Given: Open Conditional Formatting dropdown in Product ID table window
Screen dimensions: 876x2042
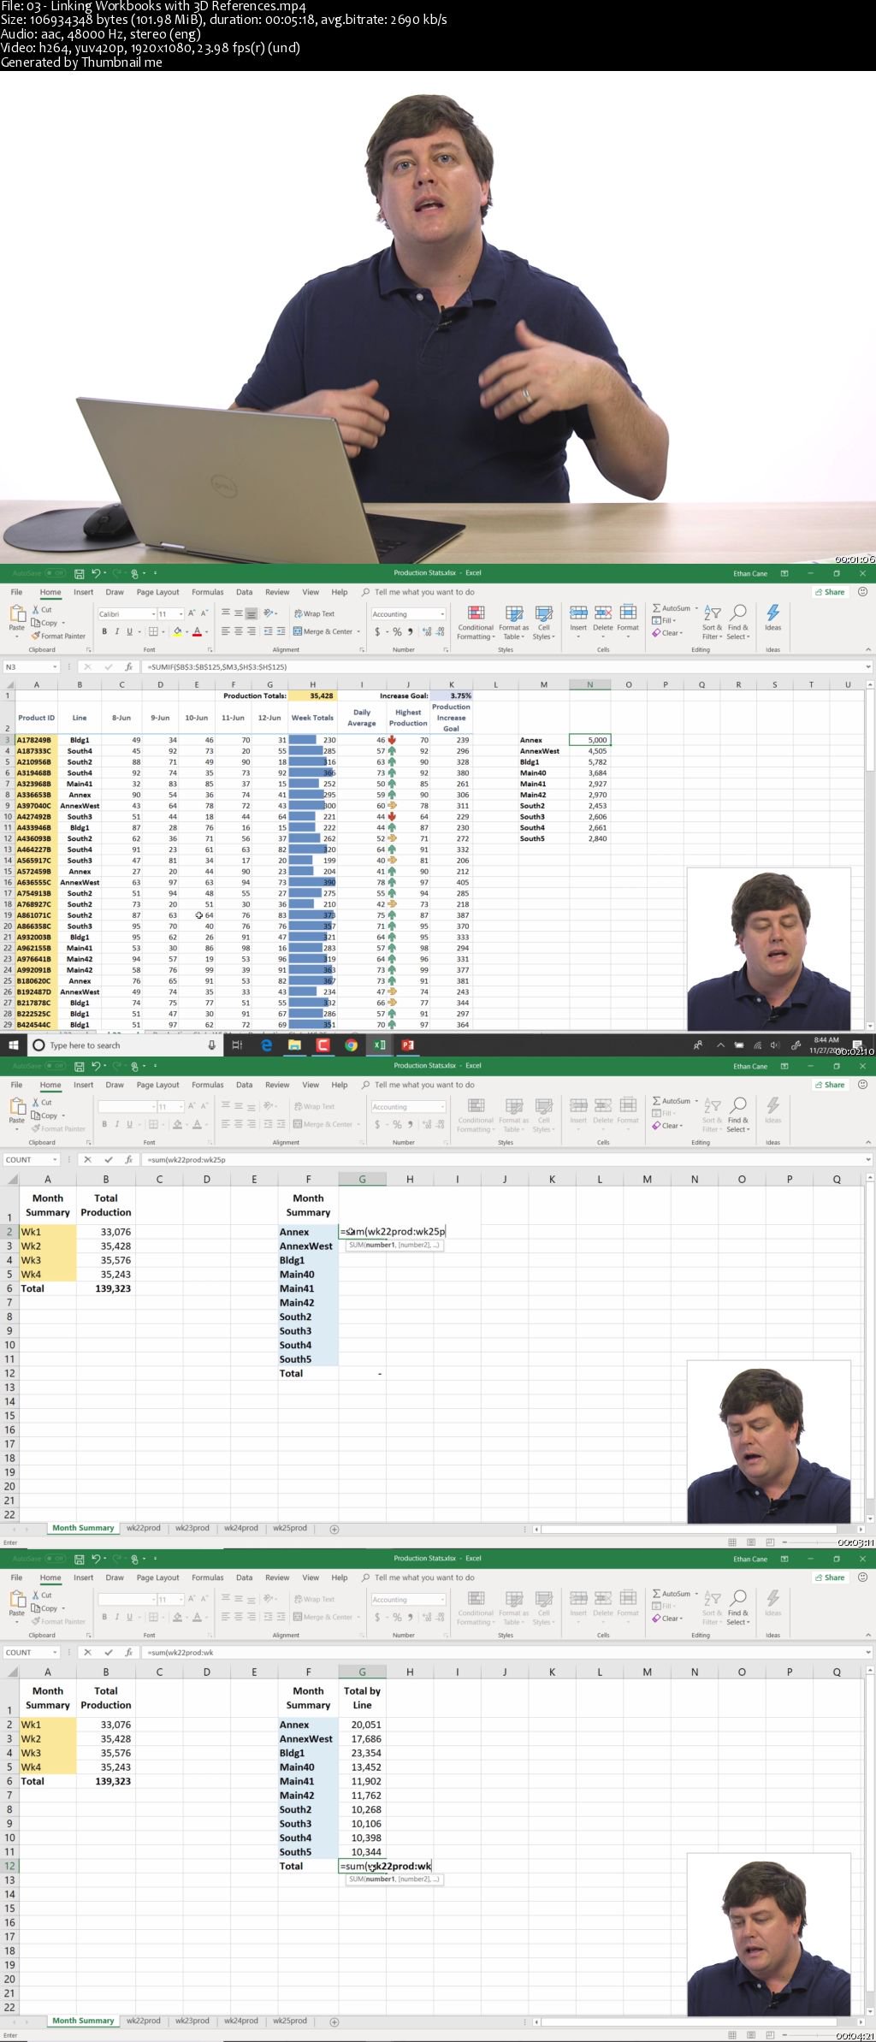Looking at the screenshot, I should [x=476, y=623].
